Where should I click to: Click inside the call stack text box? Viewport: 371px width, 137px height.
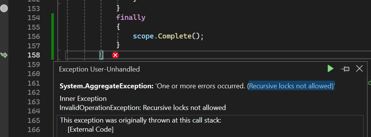(210, 126)
